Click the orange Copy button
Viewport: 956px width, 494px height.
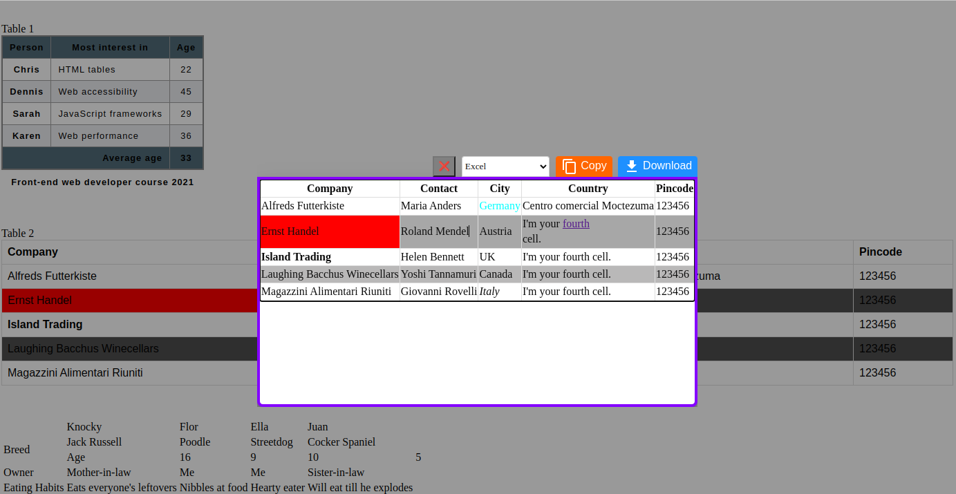coord(584,166)
